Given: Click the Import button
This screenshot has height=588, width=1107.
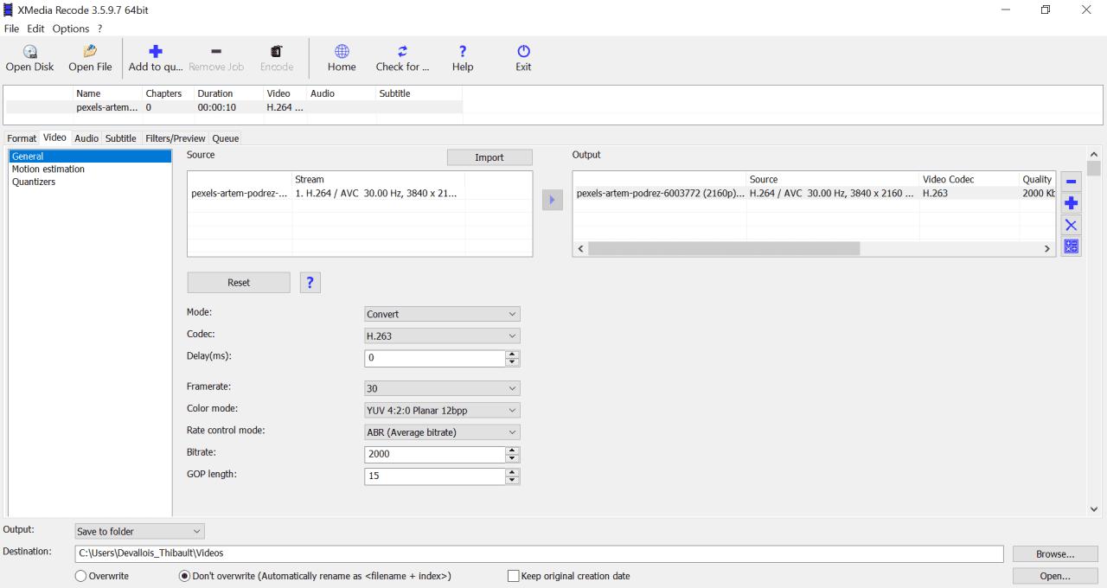Looking at the screenshot, I should point(489,157).
